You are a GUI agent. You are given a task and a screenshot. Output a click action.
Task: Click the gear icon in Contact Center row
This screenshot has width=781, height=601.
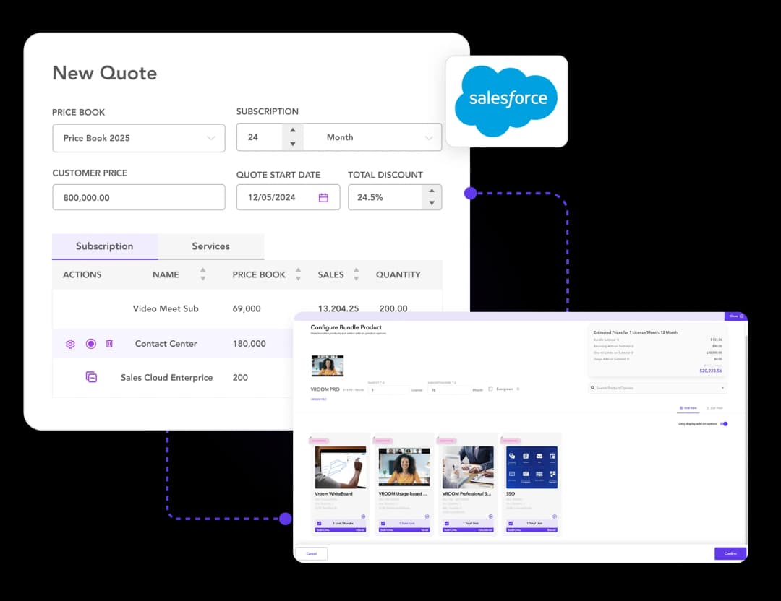[70, 344]
